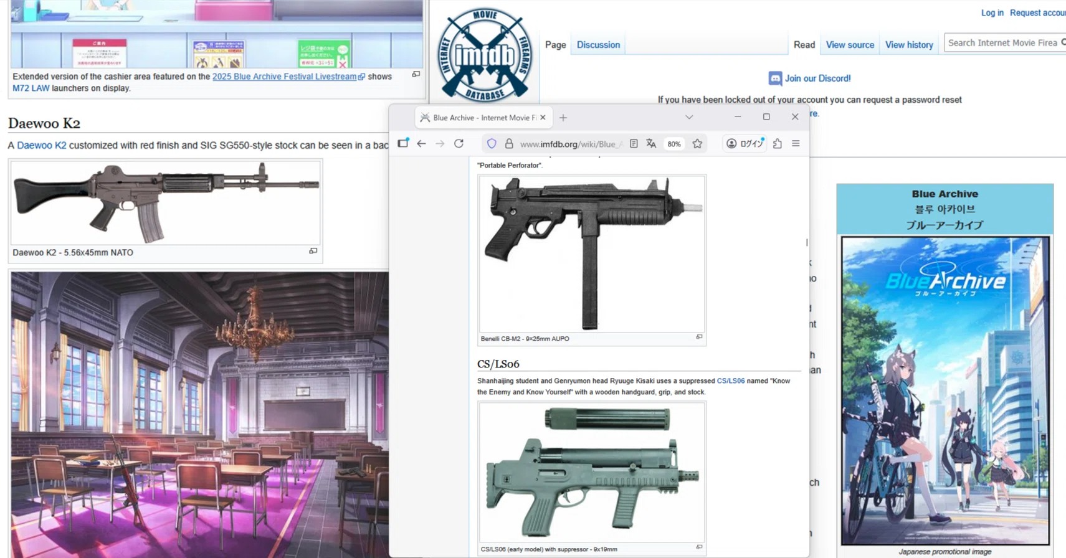
Task: Open the classroom background screenshot thumbnail
Action: (x=199, y=414)
